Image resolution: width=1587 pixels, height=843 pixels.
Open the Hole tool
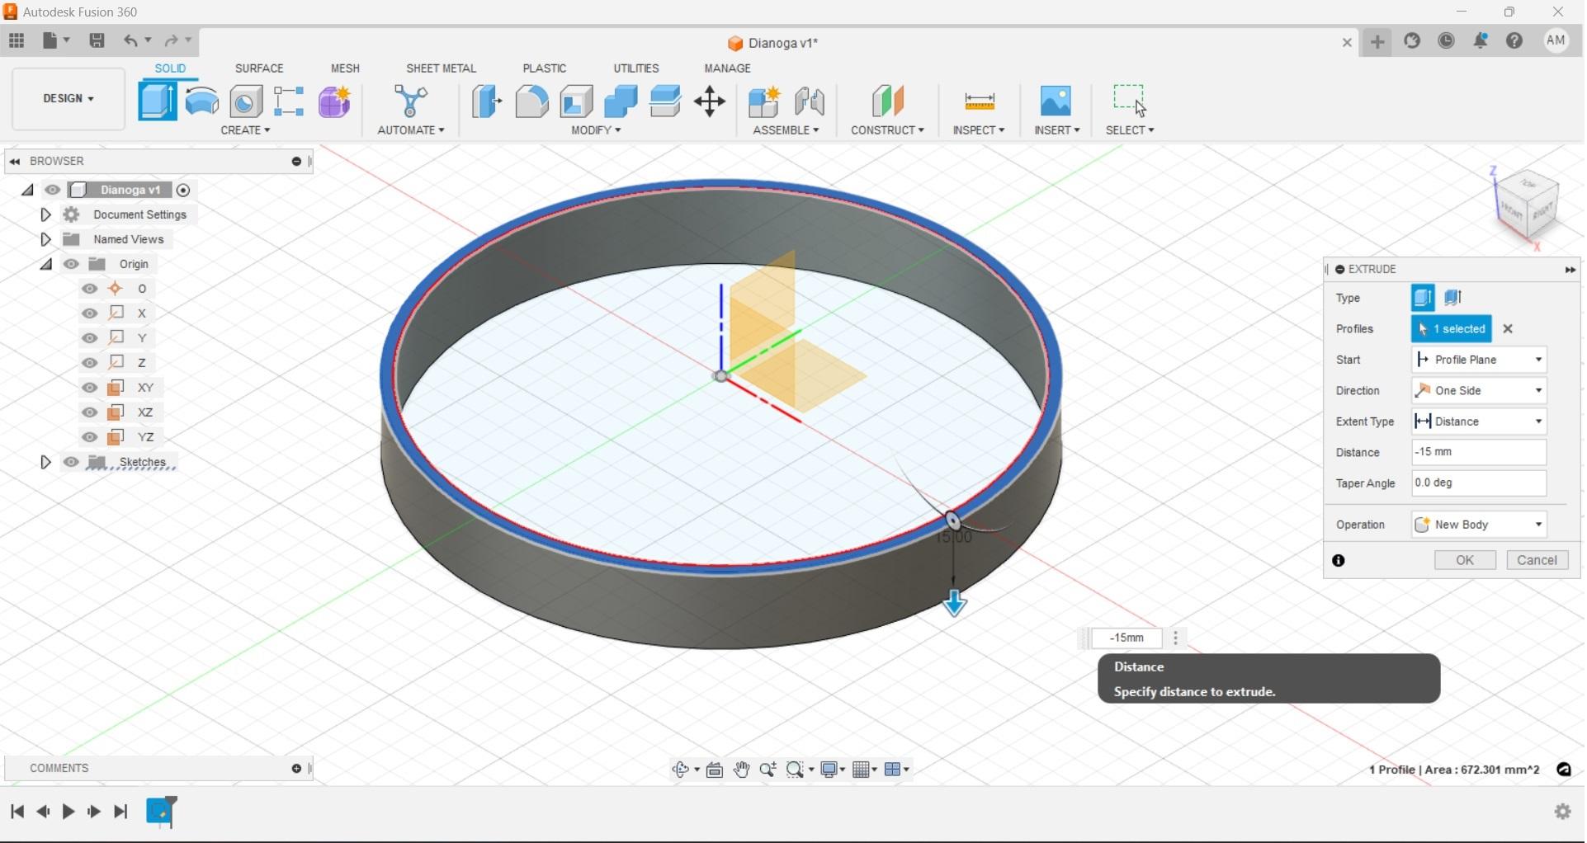point(245,101)
